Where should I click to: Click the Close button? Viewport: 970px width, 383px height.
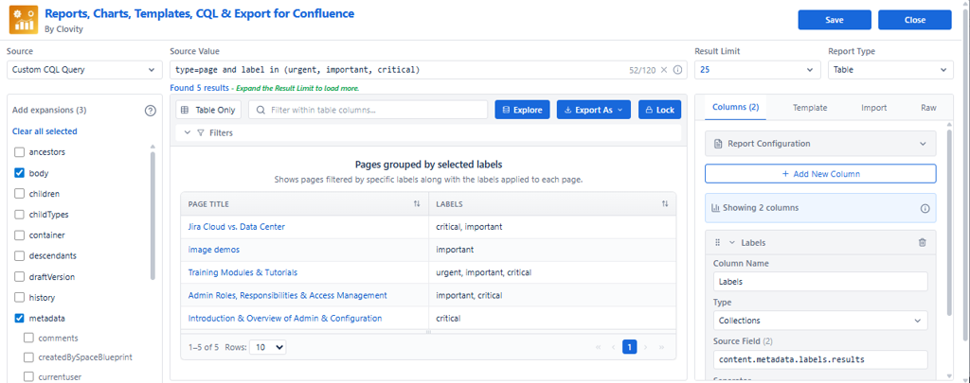tap(915, 20)
